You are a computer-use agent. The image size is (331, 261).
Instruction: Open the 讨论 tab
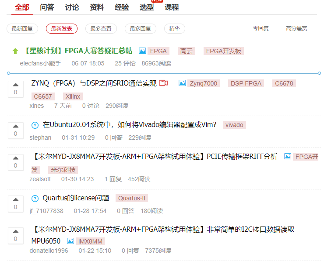click(x=72, y=7)
